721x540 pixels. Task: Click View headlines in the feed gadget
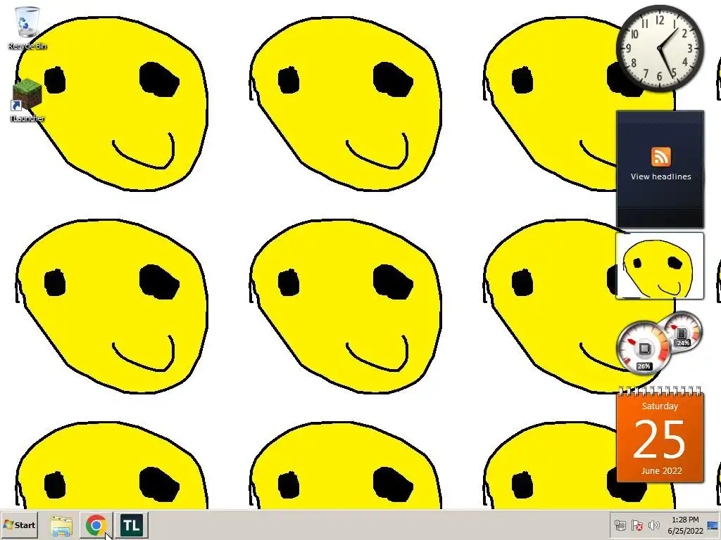(x=660, y=176)
